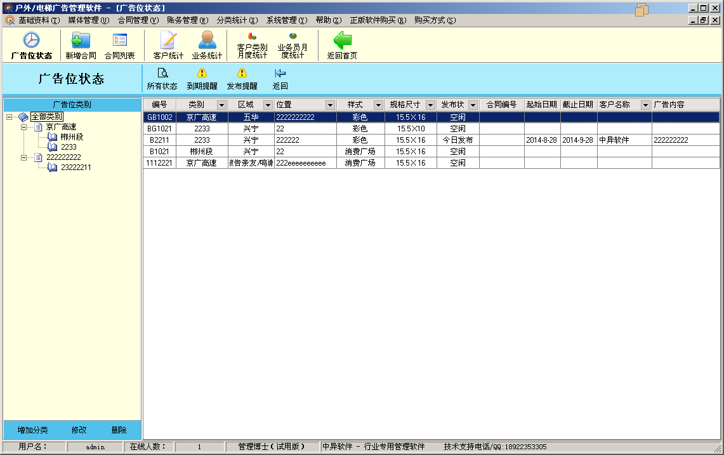
Task: Open the 到期提醒 warning icon
Action: pyautogui.click(x=202, y=74)
